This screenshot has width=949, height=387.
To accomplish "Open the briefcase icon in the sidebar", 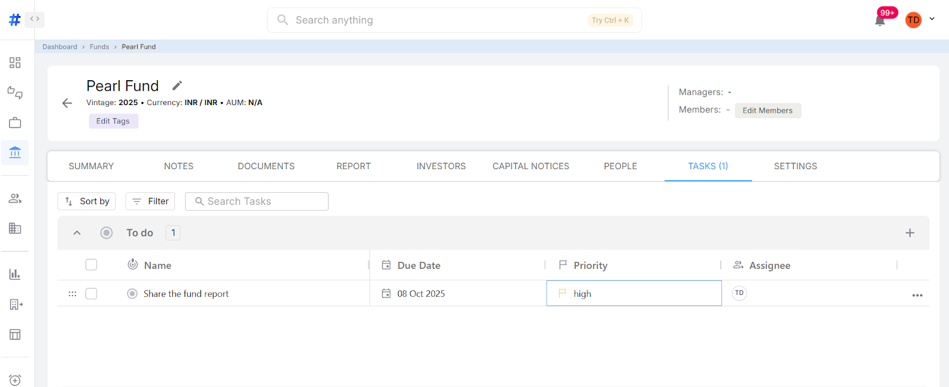I will pos(15,123).
